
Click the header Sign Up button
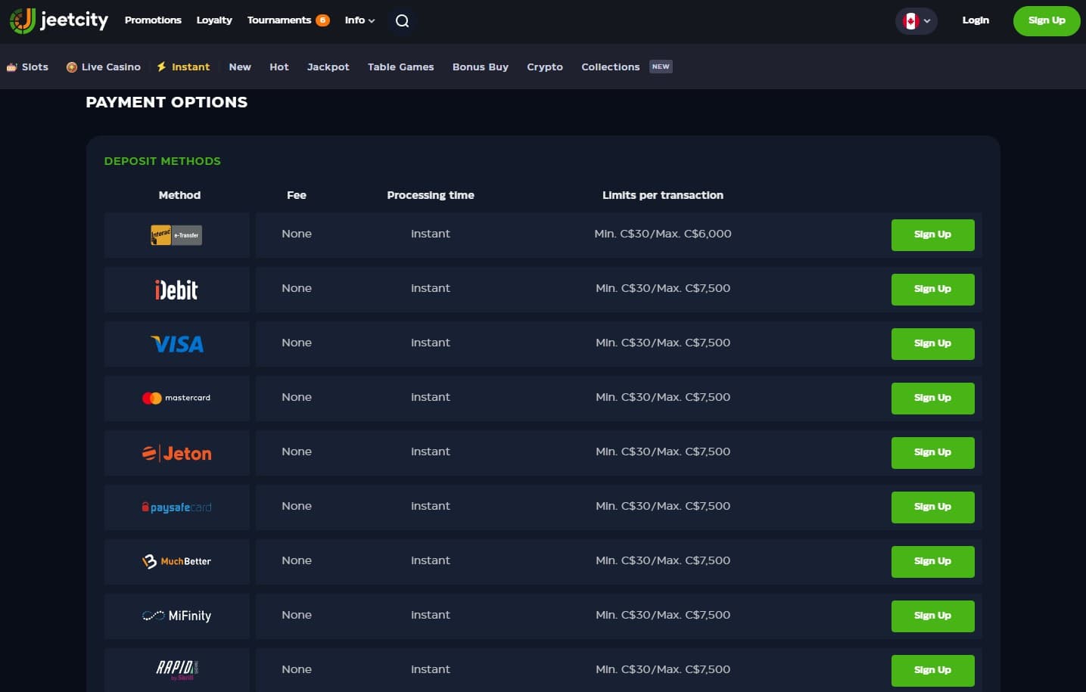[x=1047, y=20]
